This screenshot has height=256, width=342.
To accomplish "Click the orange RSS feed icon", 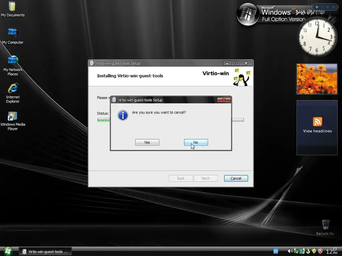I will point(317,121).
